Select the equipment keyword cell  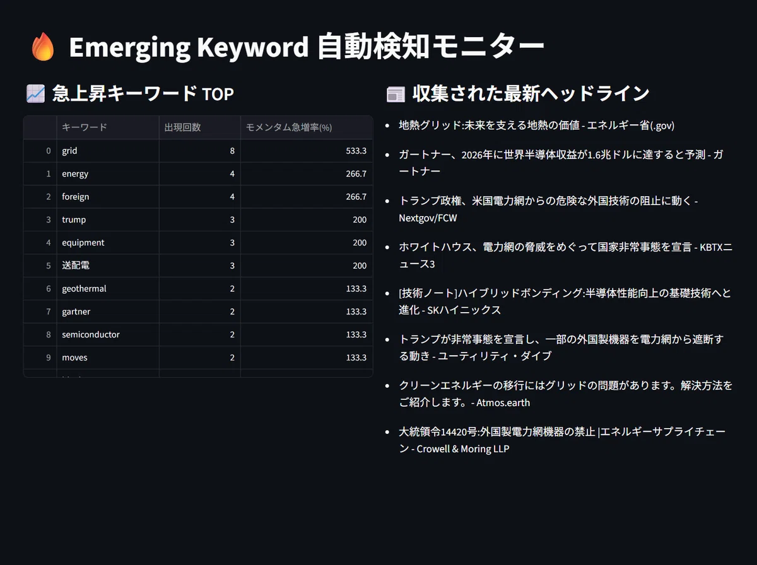pos(108,243)
